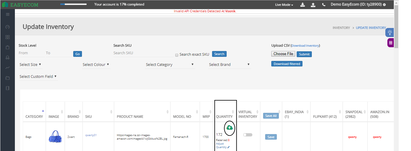
Task: Open the clipboard orders sidebar icon
Action: click(8, 47)
